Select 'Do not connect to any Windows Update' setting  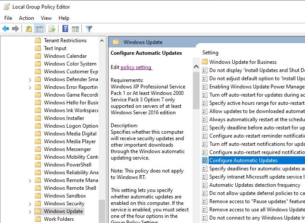point(257,217)
